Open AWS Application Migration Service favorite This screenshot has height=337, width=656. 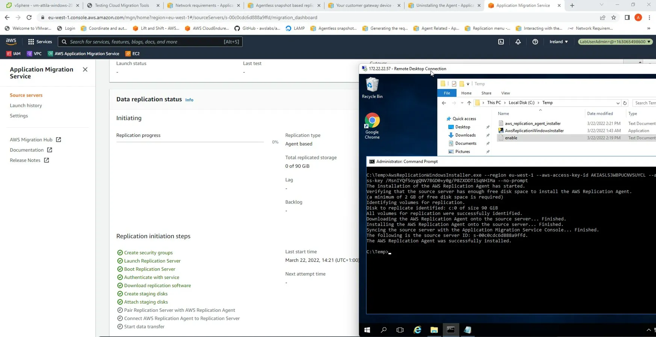pos(83,54)
